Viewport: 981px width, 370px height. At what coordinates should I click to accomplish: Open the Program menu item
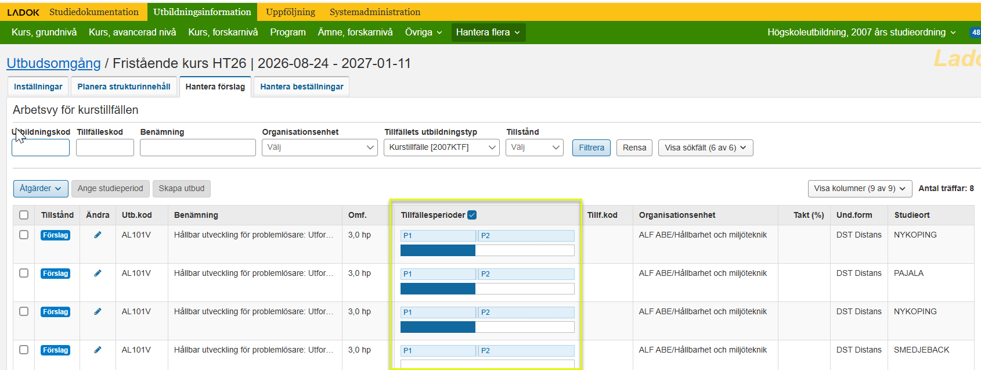coord(288,33)
